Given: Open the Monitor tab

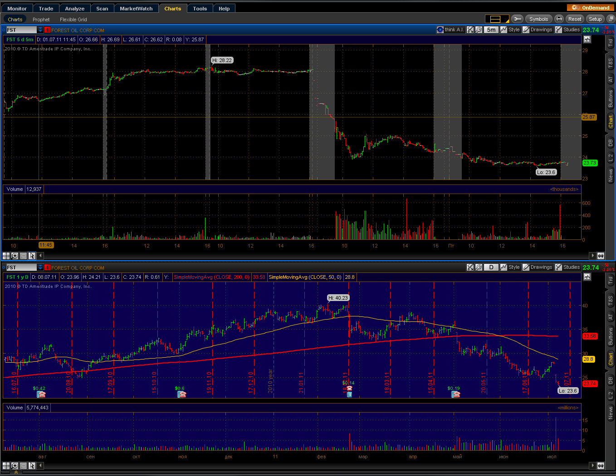Looking at the screenshot, I should (x=17, y=8).
